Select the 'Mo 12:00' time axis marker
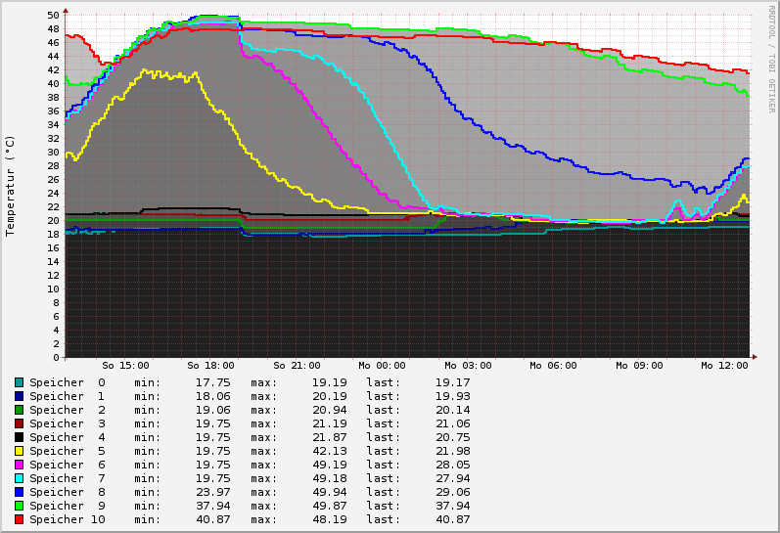 tap(724, 365)
